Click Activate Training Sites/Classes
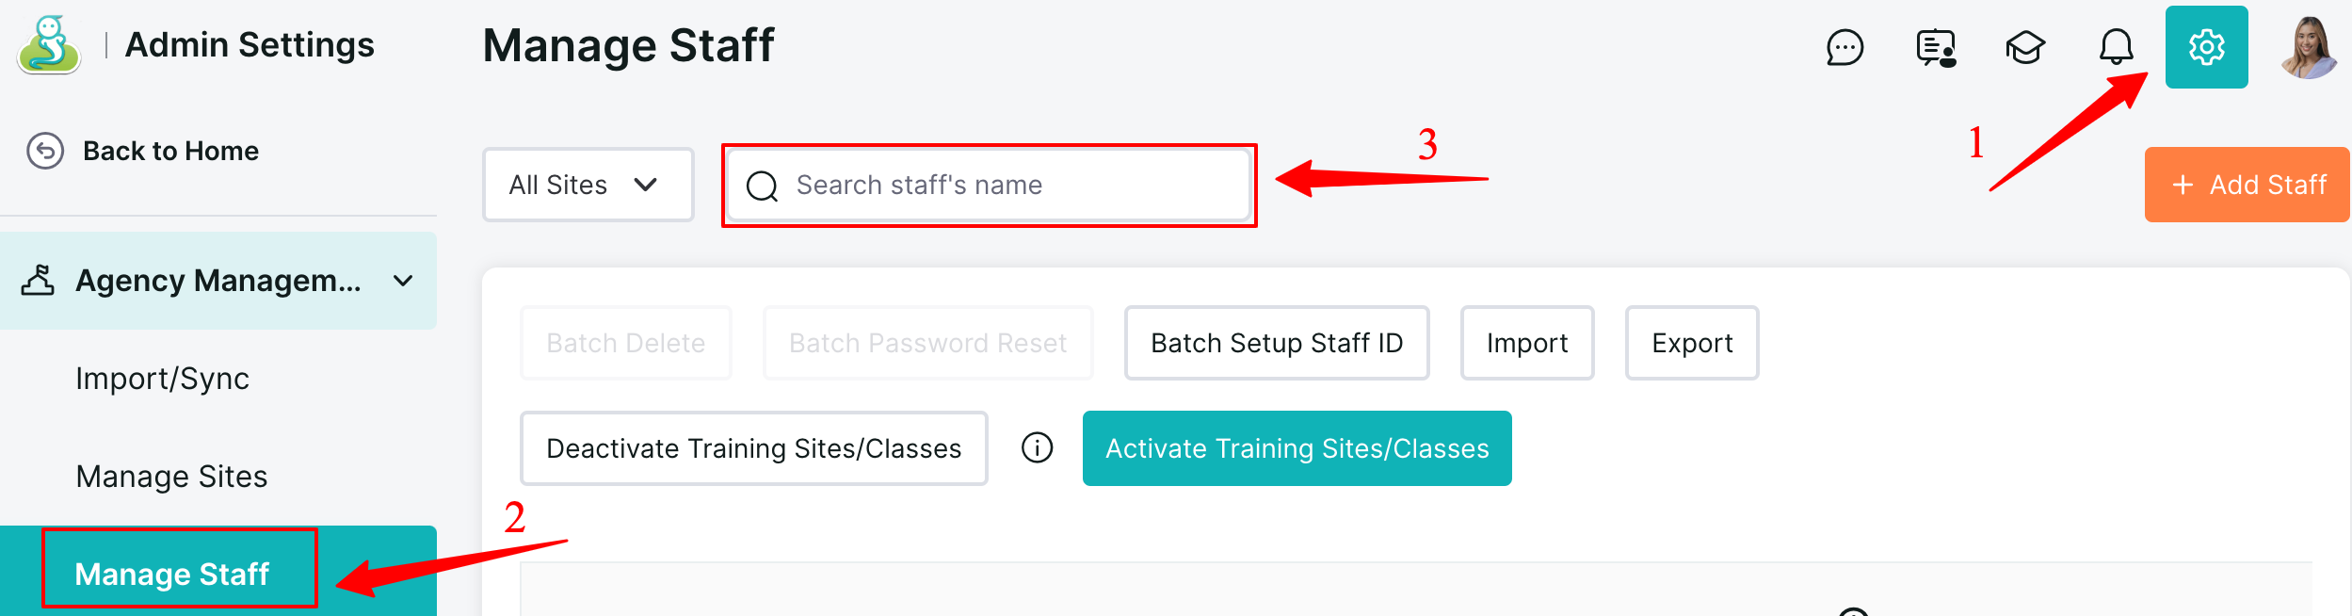This screenshot has height=616, width=2352. [1297, 448]
